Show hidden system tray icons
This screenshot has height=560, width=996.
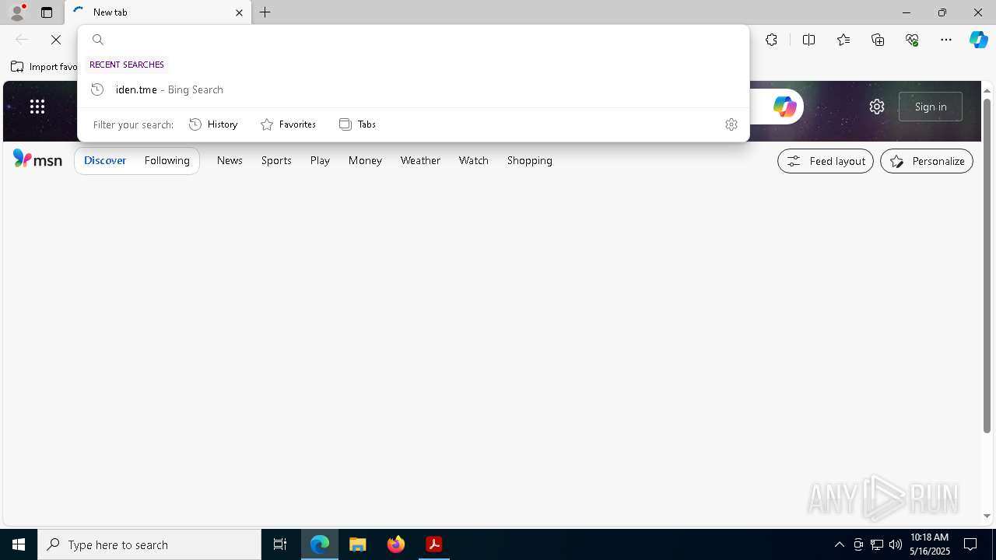coord(839,544)
